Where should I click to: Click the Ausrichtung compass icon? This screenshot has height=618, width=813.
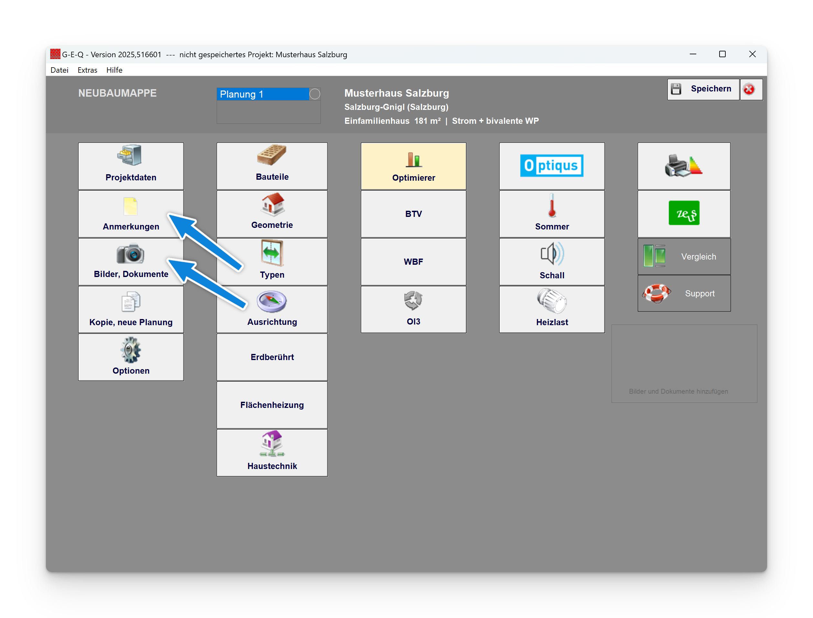click(272, 301)
